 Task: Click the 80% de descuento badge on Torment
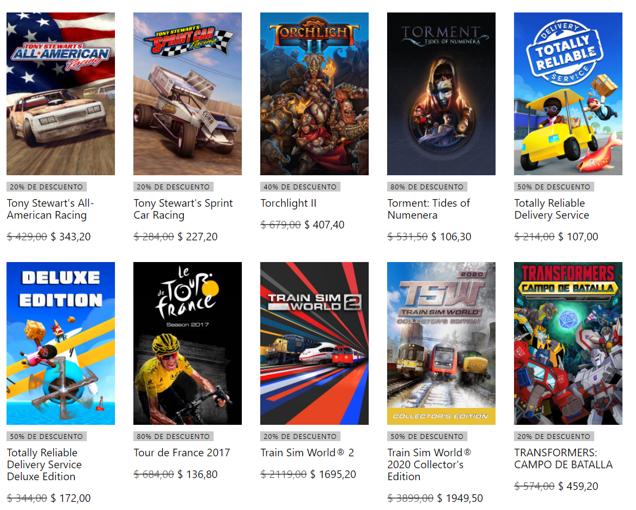[427, 187]
